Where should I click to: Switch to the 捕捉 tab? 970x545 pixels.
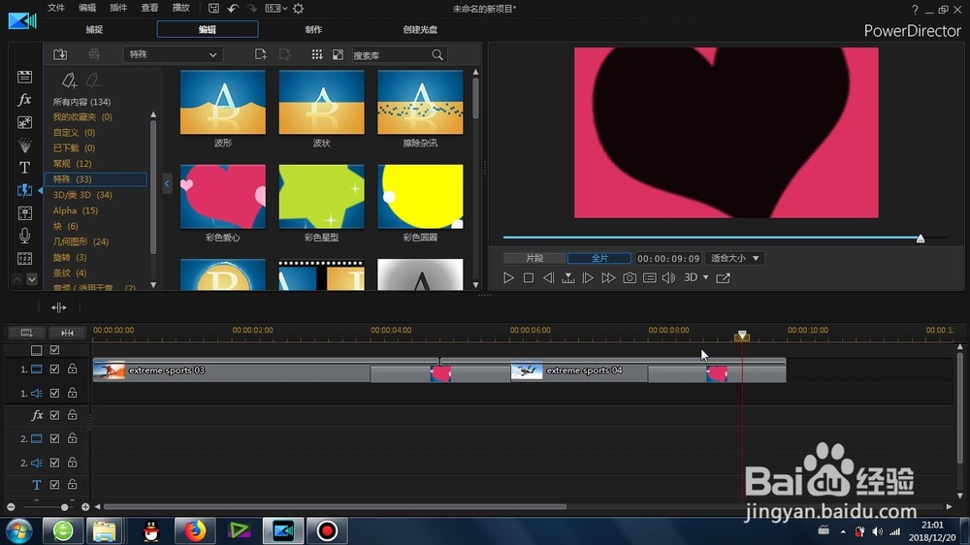(x=94, y=29)
